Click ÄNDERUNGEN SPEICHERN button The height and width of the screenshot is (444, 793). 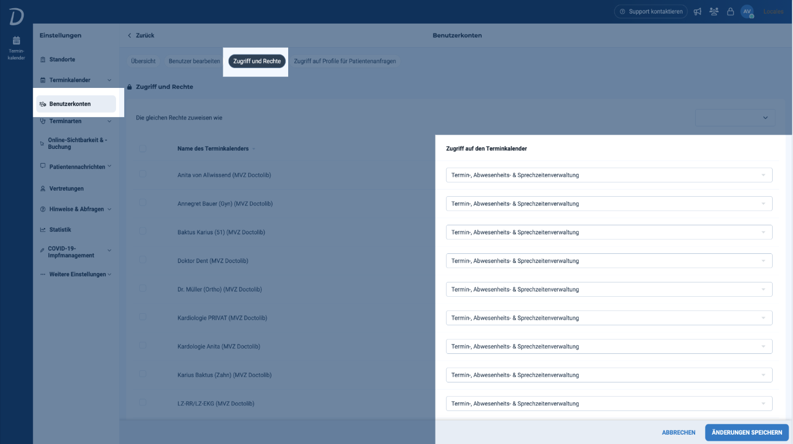[747, 432]
